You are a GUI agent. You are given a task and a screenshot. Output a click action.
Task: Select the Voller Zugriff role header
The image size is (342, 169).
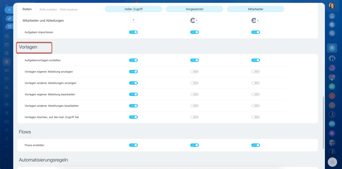(133, 9)
